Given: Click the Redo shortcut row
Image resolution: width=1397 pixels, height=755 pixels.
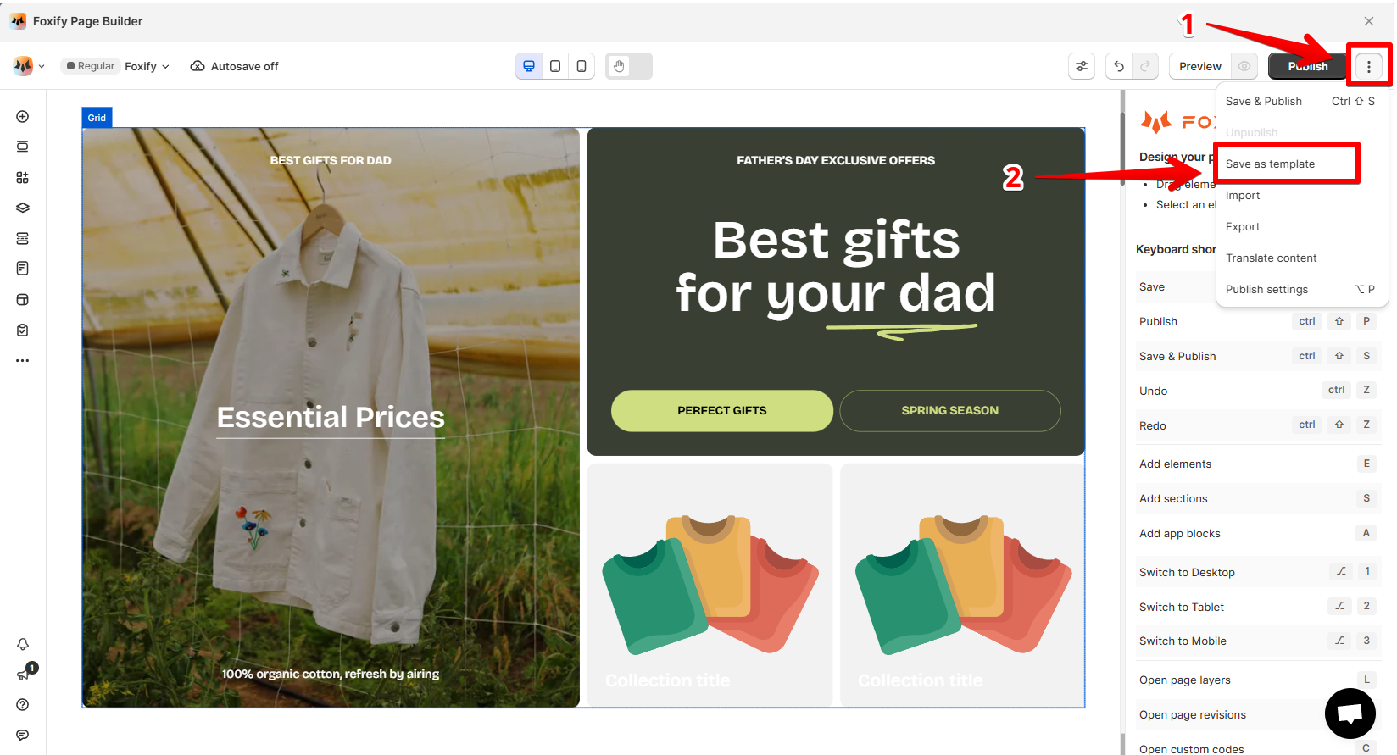Looking at the screenshot, I should click(x=1259, y=425).
